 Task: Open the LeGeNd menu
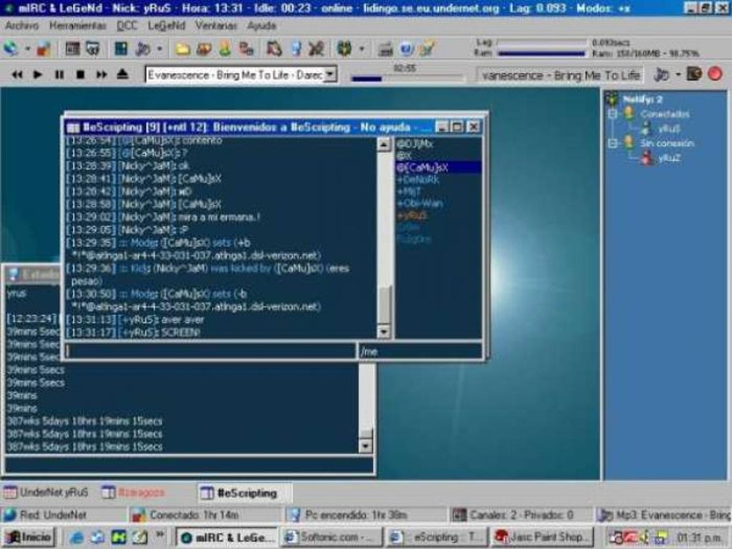(166, 26)
